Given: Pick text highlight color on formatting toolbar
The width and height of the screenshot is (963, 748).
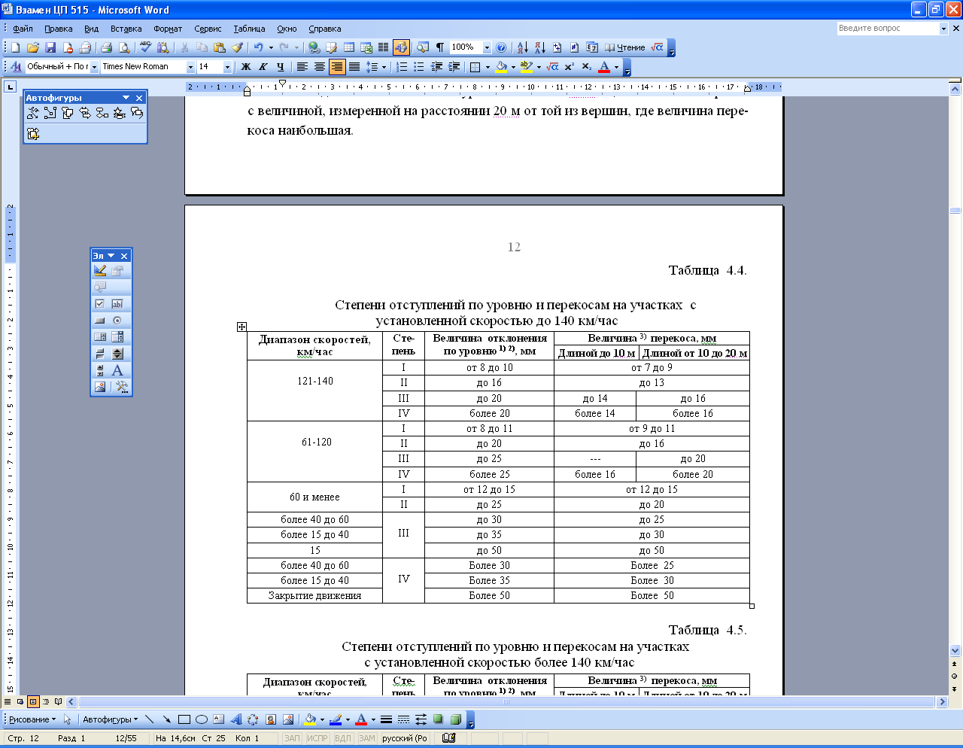Looking at the screenshot, I should point(526,67).
